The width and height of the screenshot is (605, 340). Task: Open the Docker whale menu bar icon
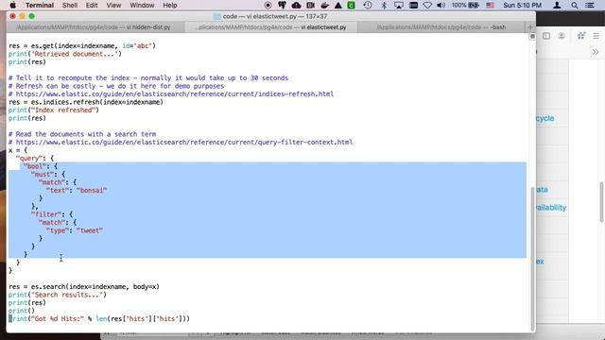click(325, 5)
